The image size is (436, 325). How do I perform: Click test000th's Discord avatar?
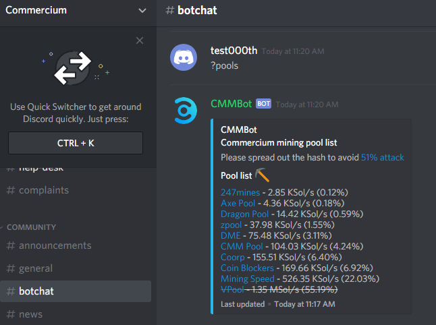coord(184,57)
